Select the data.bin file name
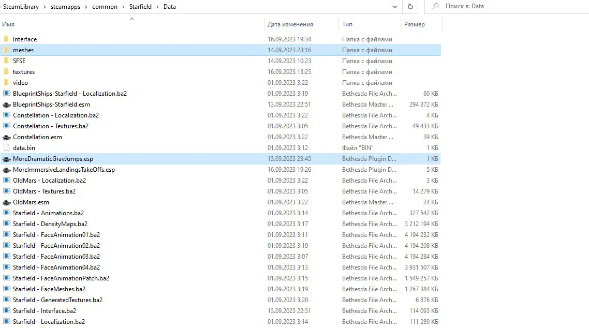This screenshot has width=589, height=328. click(24, 148)
